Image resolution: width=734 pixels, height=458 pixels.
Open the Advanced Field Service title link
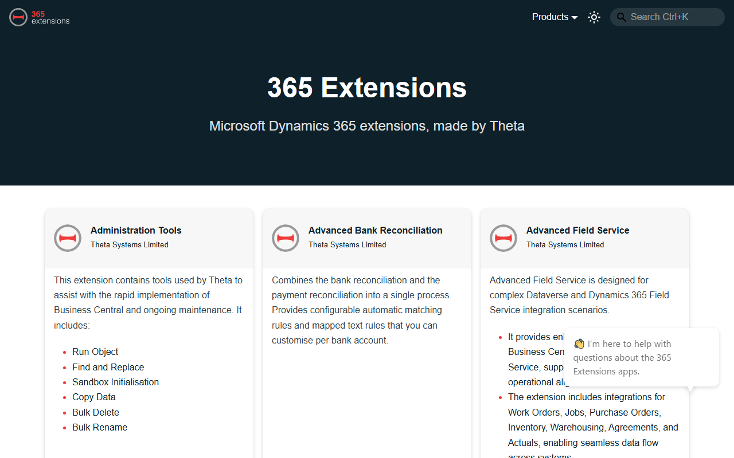click(578, 230)
